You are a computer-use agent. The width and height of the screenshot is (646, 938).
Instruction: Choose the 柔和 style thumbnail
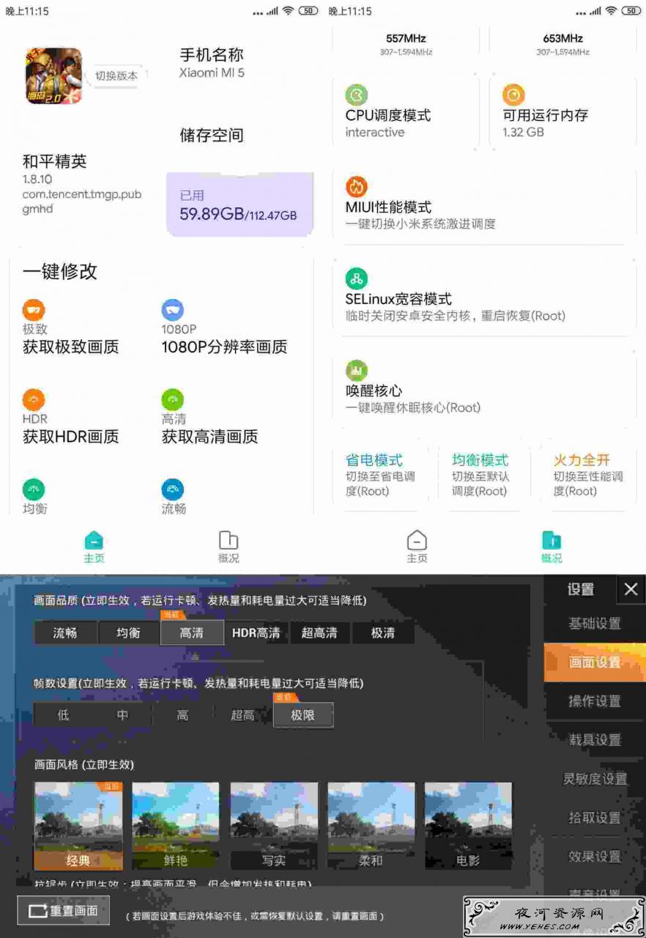(x=371, y=826)
